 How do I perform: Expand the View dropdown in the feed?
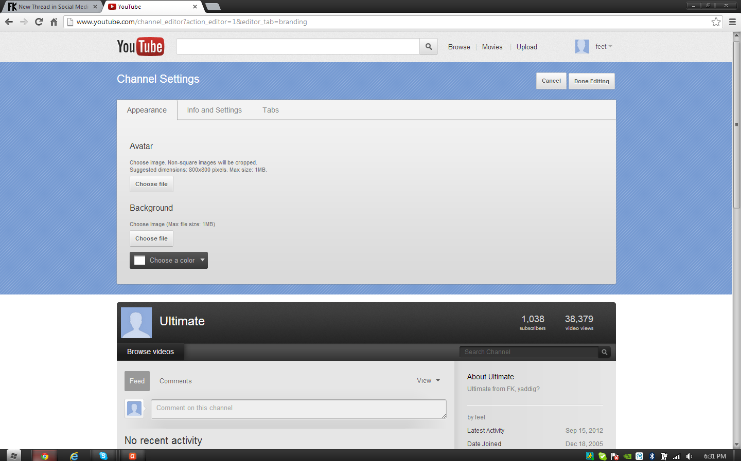click(x=428, y=381)
